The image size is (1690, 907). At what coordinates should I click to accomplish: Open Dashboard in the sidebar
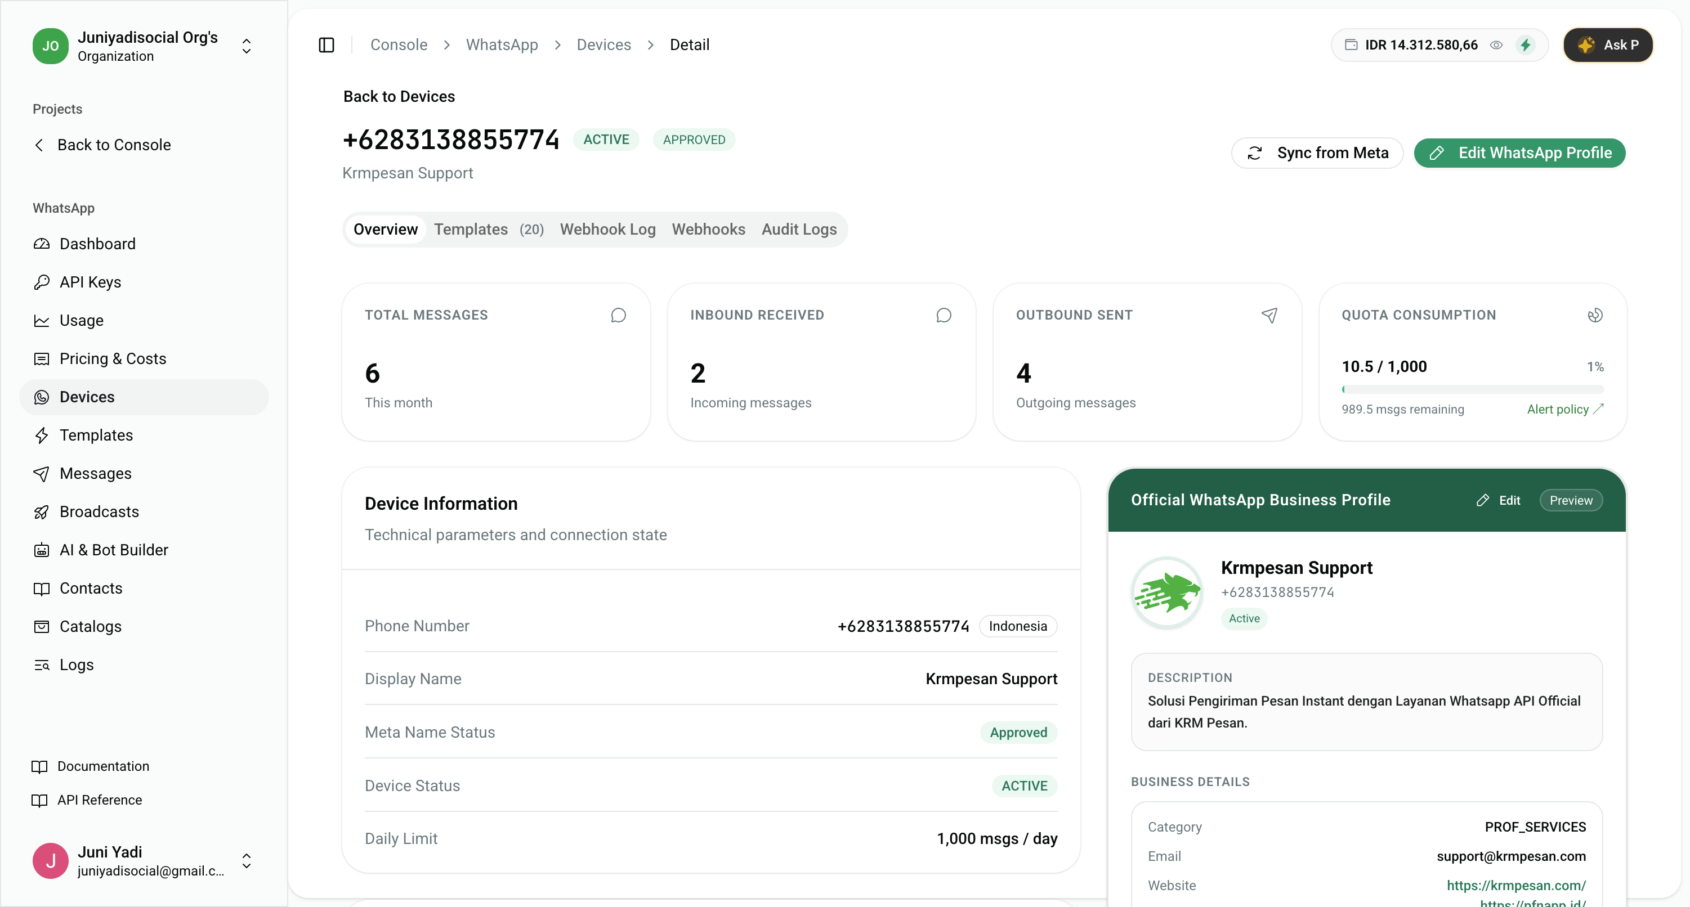pos(144,243)
